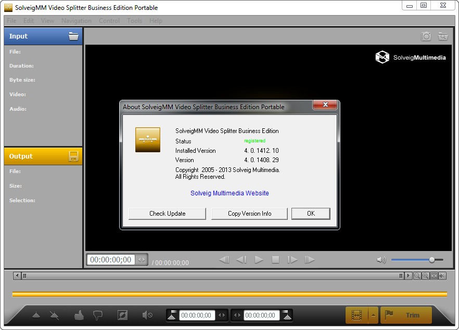Viewport: 459px width, 330px height.
Task: Click left marker time stepper arrows
Action: (222, 315)
